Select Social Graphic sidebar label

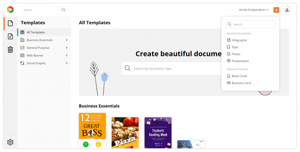(36, 63)
